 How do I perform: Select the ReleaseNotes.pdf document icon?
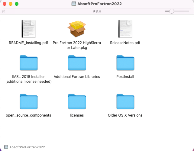[x=125, y=29]
